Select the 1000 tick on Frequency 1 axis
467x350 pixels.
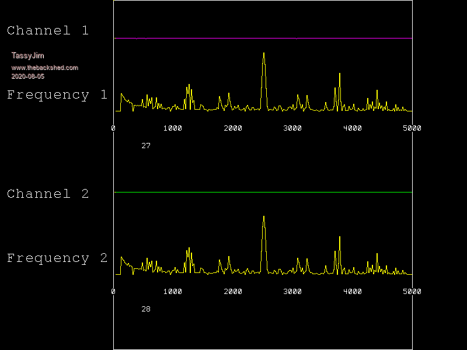(173, 128)
